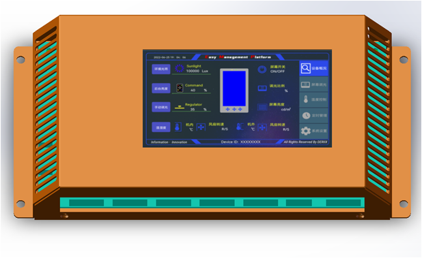Click the screen brightness cd/m² icon
Image resolution: width=422 pixels, height=258 pixels.
tap(262, 108)
